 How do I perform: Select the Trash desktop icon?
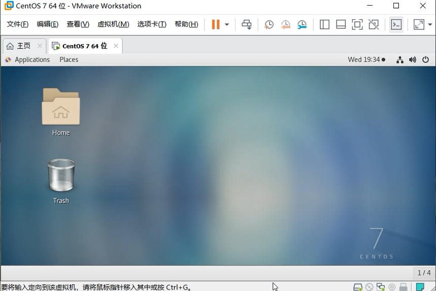pos(61,181)
